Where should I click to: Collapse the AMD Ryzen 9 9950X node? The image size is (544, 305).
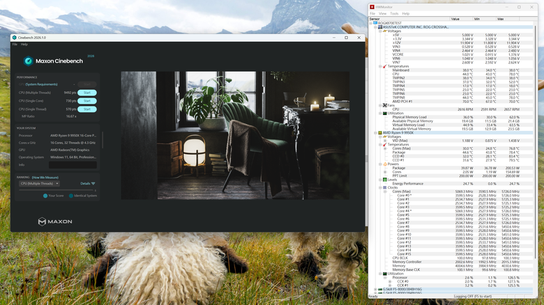tap(375, 133)
